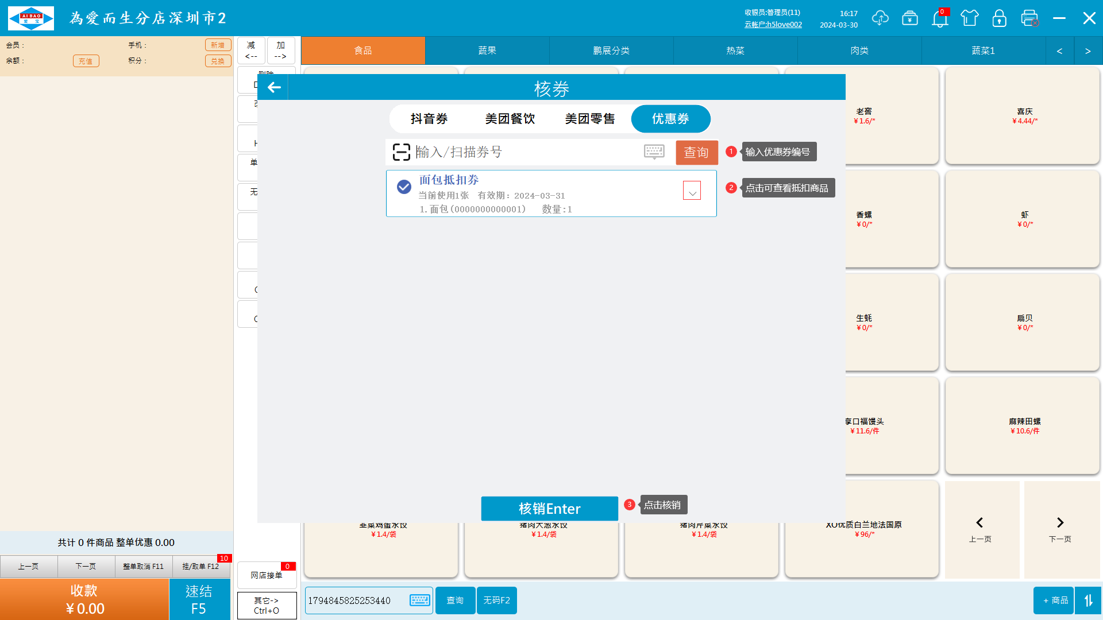Click the 兑换 points button
The image size is (1103, 620).
tap(218, 61)
